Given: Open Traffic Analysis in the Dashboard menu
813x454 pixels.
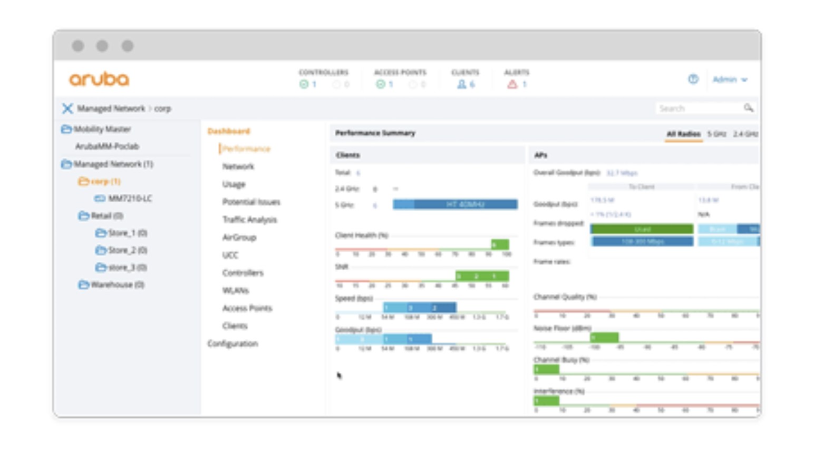Looking at the screenshot, I should tap(249, 220).
